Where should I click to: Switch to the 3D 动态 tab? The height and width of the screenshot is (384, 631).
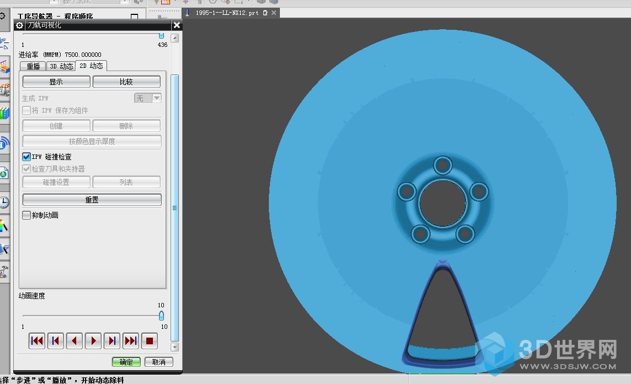(x=61, y=66)
